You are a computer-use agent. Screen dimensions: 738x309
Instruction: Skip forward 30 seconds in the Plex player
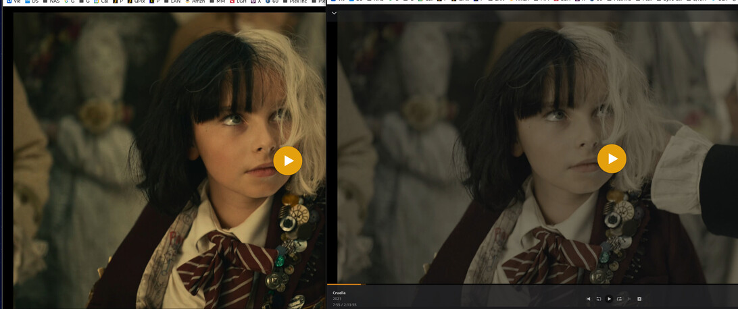[619, 299]
